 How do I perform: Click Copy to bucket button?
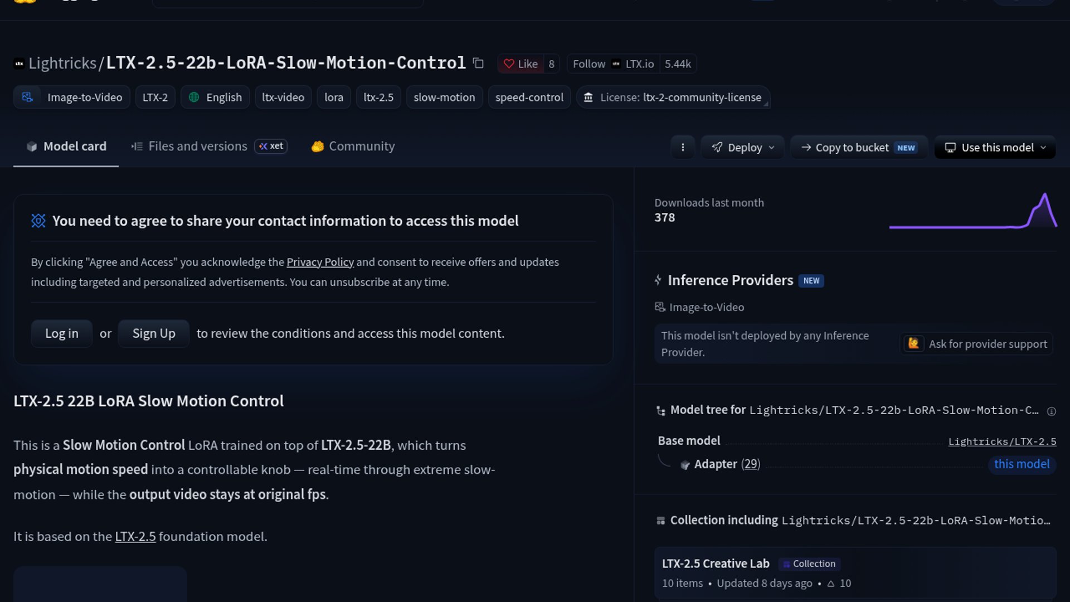(859, 147)
